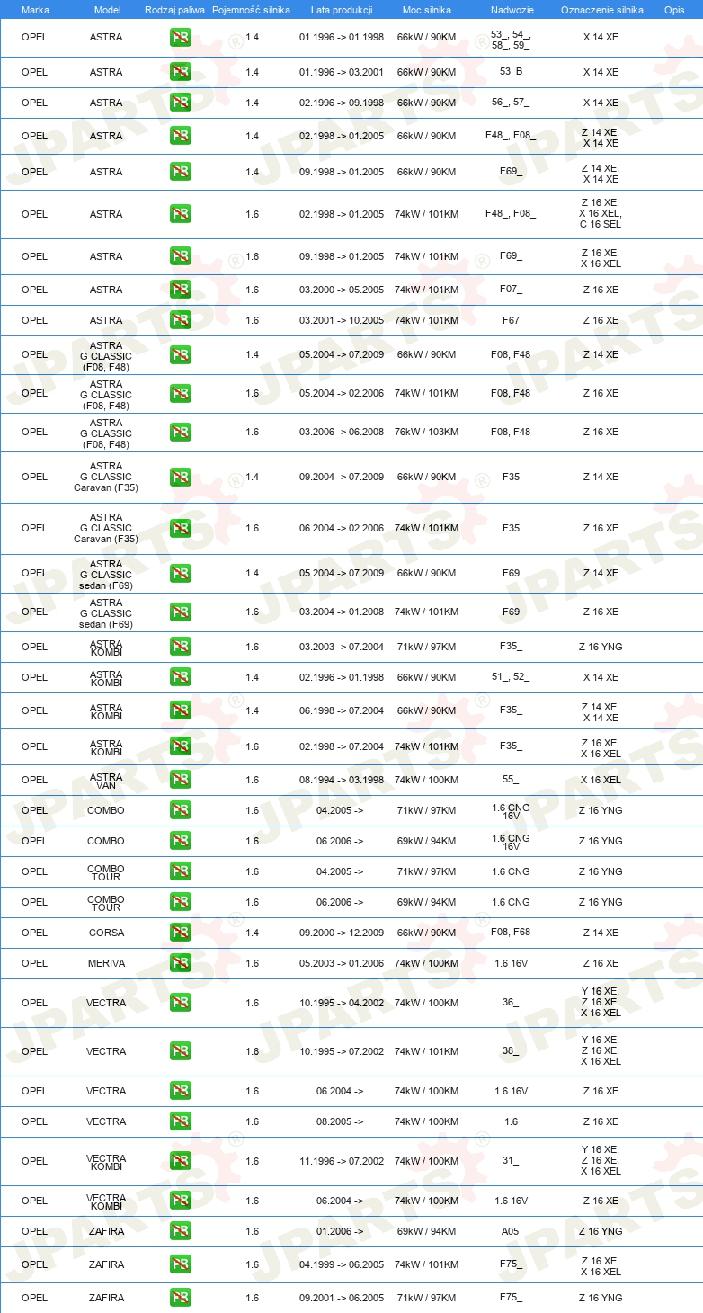Image resolution: width=703 pixels, height=1313 pixels.
Task: Select the '03.2006 -> 06.2008' production years cell
Action: pos(342,432)
